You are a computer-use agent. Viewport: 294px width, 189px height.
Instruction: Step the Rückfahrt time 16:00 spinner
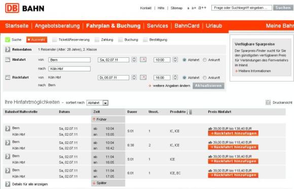(x=175, y=77)
